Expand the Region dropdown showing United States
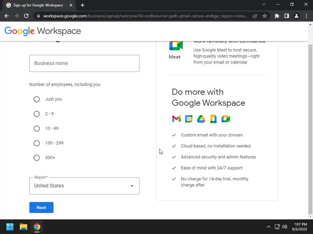The height and width of the screenshot is (234, 313). (x=84, y=186)
